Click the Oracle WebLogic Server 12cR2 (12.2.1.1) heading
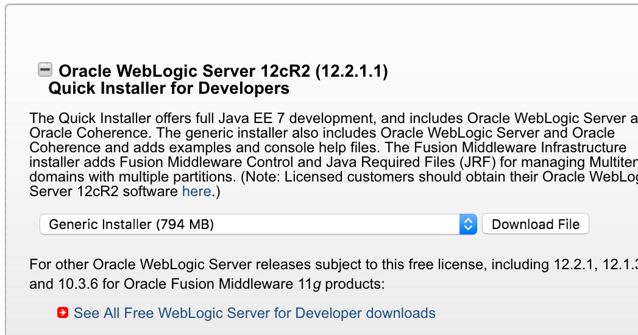Viewport: 638px width, 335px height. point(223,71)
